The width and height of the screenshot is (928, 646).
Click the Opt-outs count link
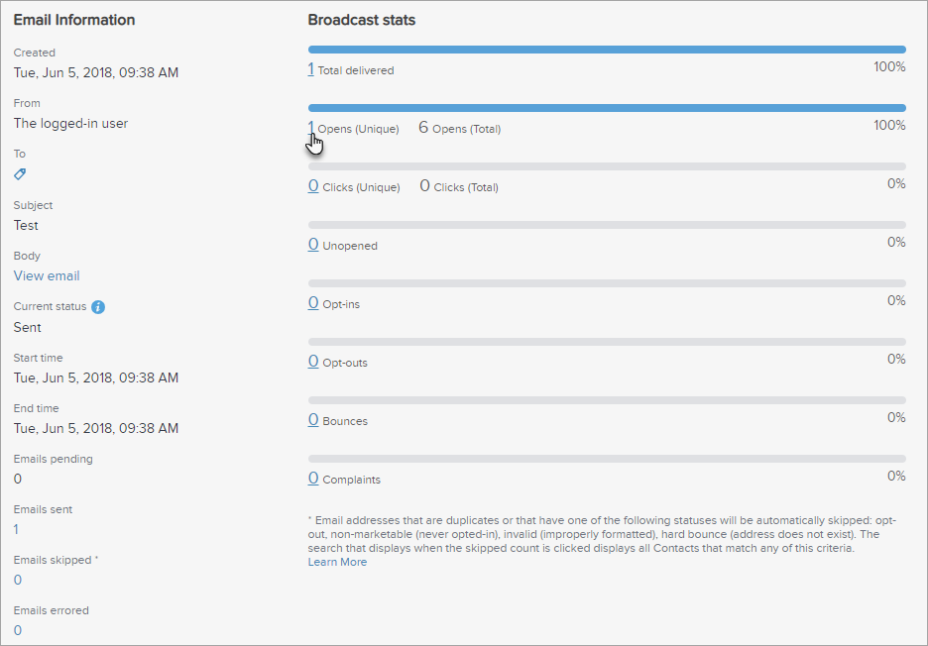pyautogui.click(x=313, y=362)
